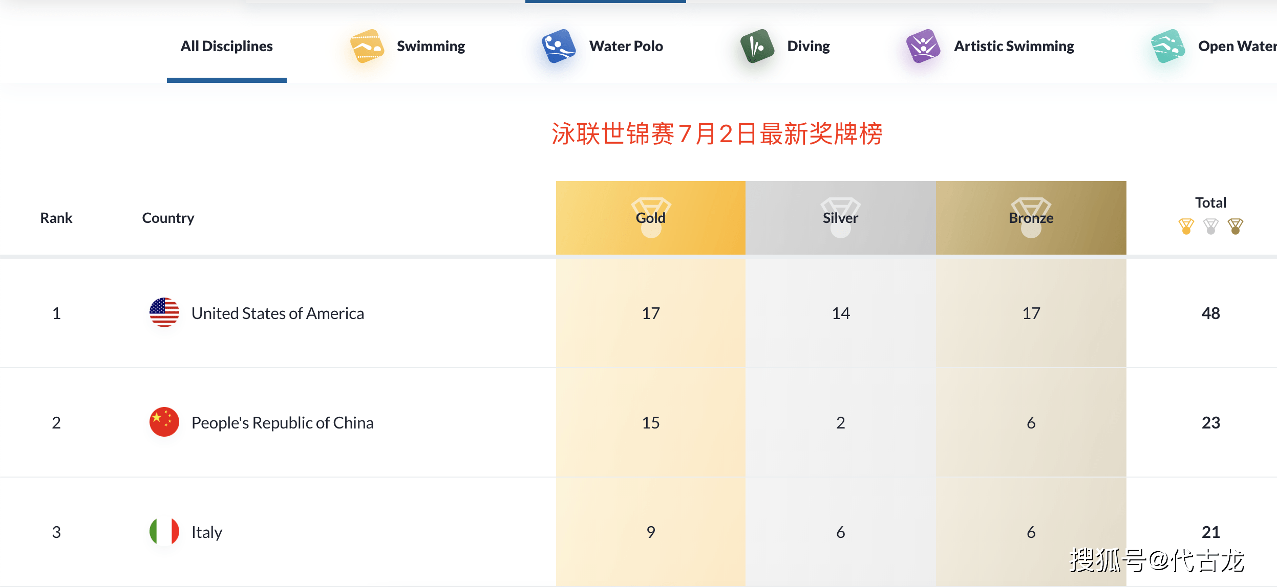Sort by the Bronze column header
The height and width of the screenshot is (587, 1277).
[1031, 218]
